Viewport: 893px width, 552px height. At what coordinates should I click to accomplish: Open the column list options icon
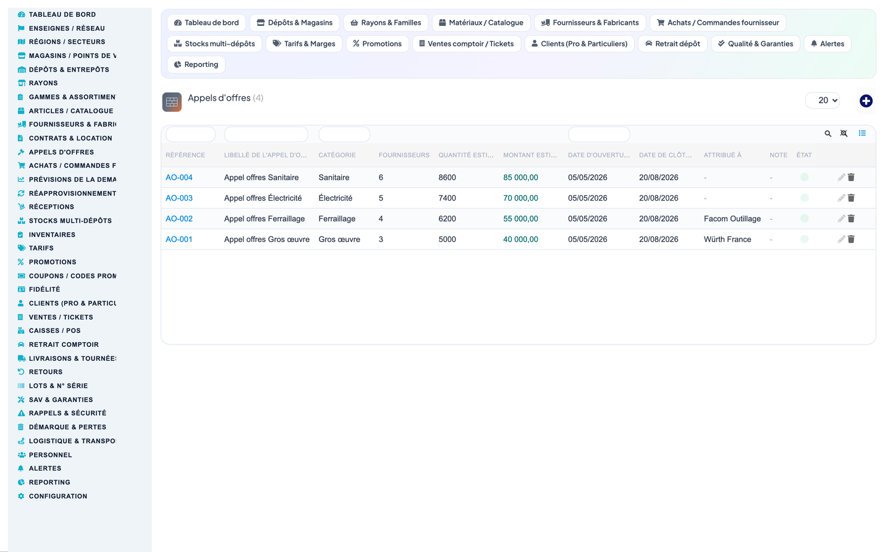862,133
